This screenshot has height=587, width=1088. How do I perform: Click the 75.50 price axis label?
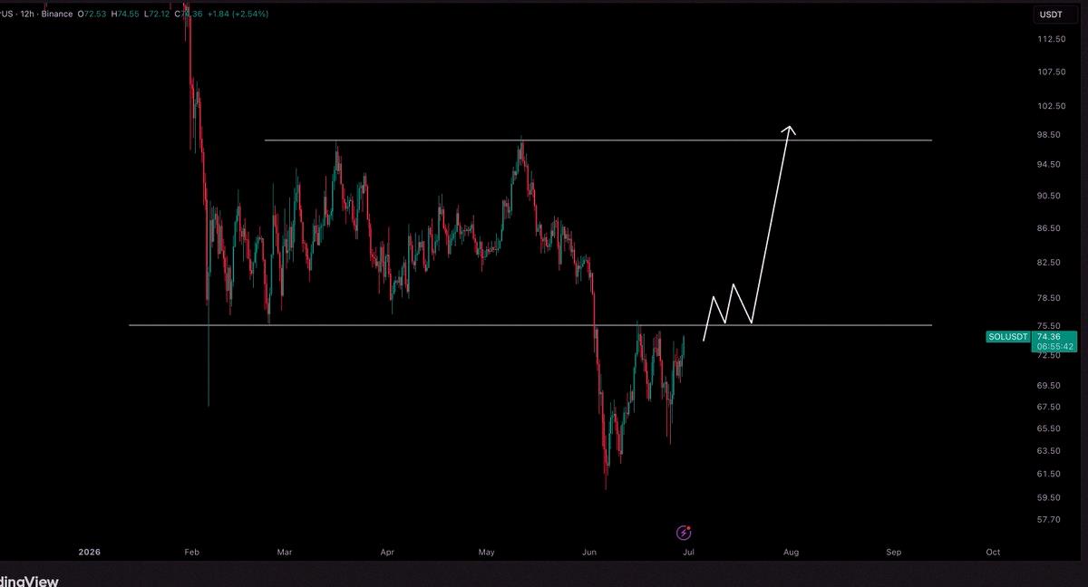1048,326
